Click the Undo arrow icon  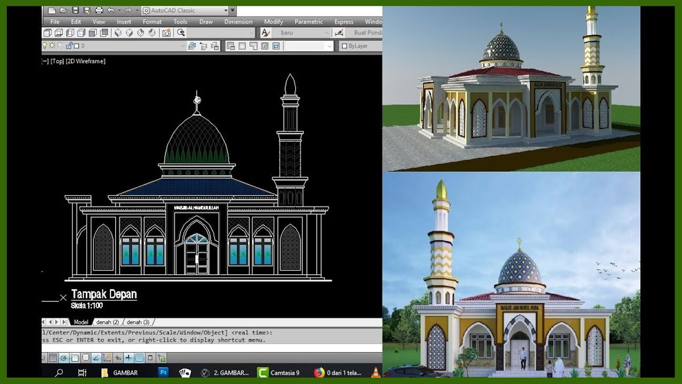click(x=111, y=11)
